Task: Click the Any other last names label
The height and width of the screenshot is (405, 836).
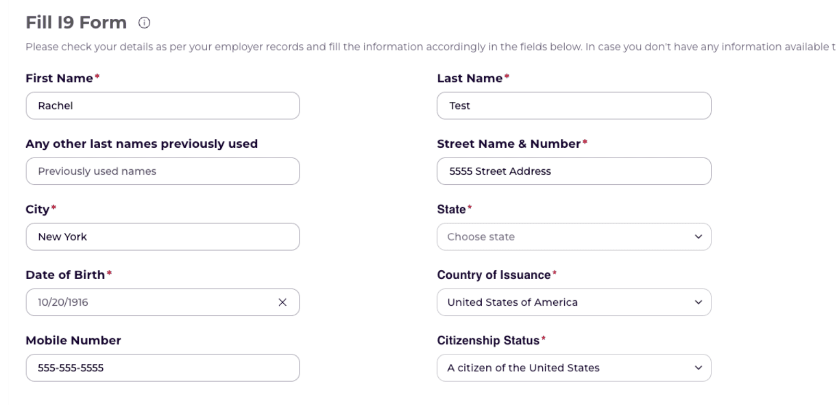Action: tap(141, 144)
